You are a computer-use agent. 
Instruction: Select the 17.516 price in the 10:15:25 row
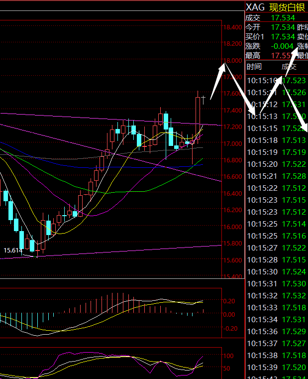[x=294, y=236]
